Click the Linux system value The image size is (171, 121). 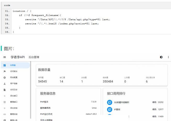click(x=94, y=108)
